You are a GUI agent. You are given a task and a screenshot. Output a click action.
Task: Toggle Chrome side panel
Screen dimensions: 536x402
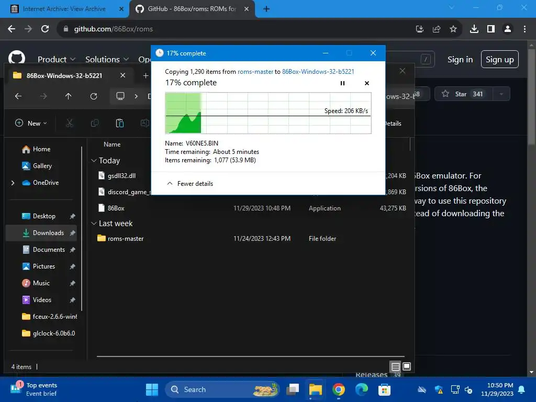(x=491, y=29)
